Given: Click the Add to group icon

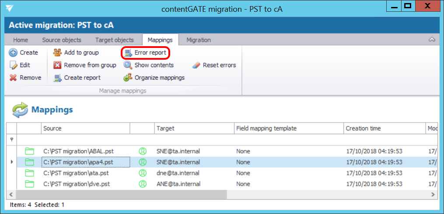Looking at the screenshot, I should [57, 53].
